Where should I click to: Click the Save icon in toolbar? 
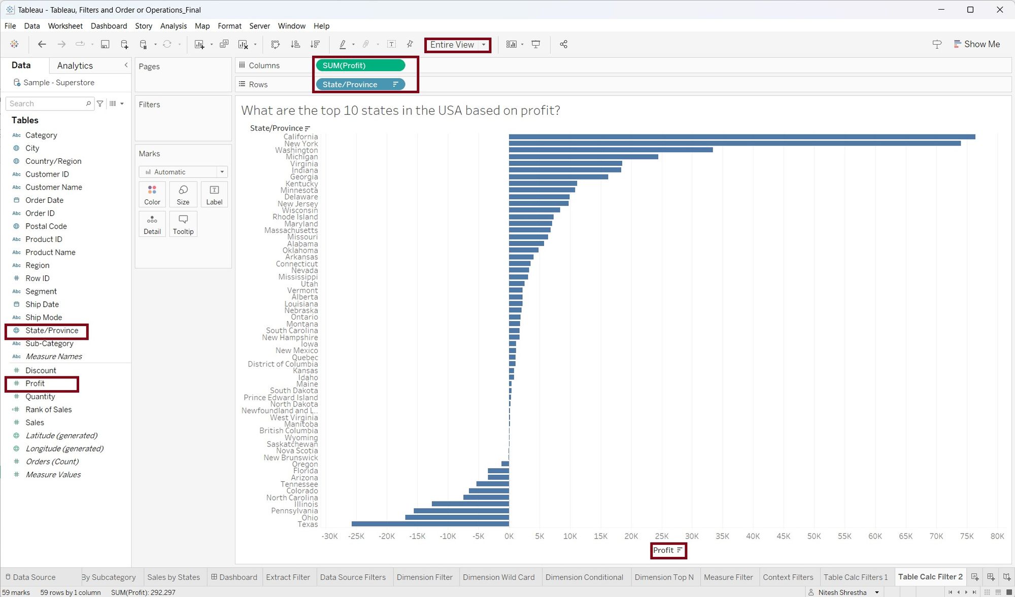tap(105, 45)
